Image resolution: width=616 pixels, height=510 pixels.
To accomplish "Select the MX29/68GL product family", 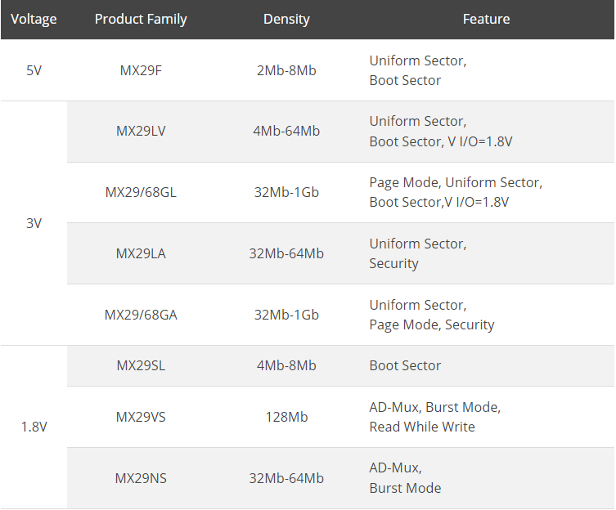I will coord(141,192).
